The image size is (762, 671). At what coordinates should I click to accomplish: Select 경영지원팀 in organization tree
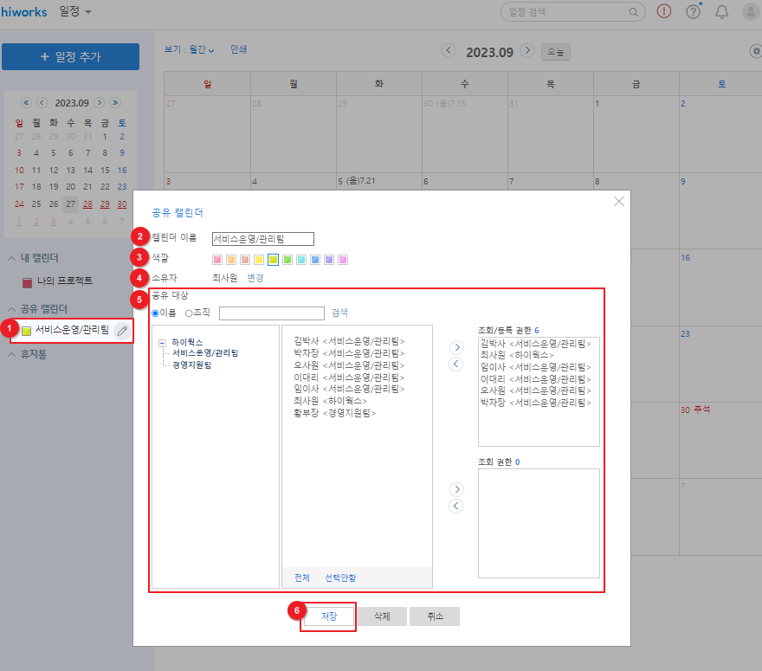[x=191, y=365]
